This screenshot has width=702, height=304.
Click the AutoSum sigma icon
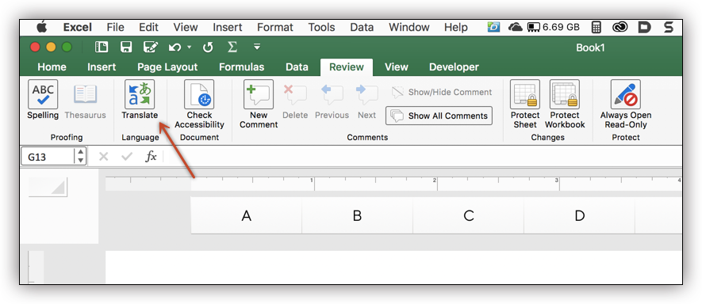point(232,47)
